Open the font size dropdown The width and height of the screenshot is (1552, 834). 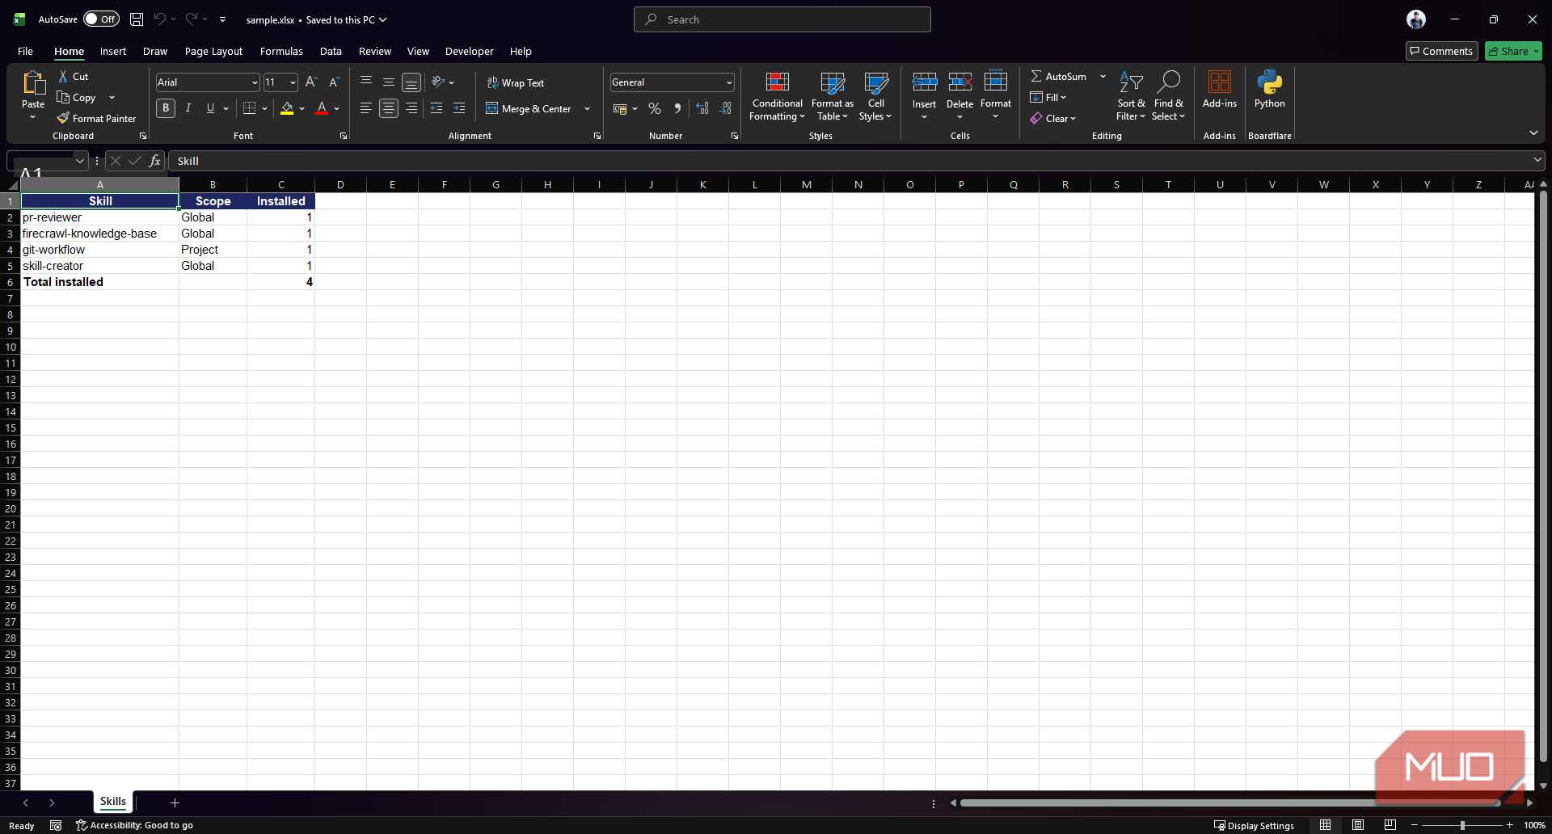(x=293, y=82)
